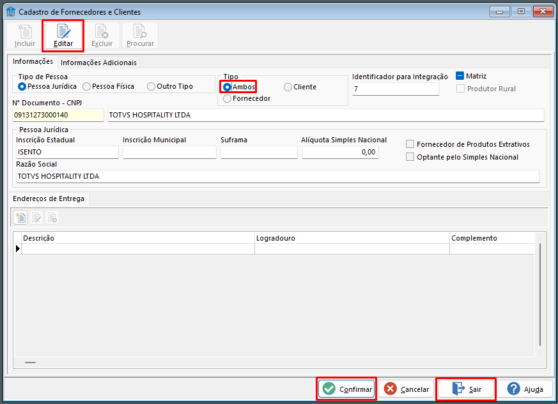Click the Descrição column header
The image size is (558, 404).
(138, 238)
